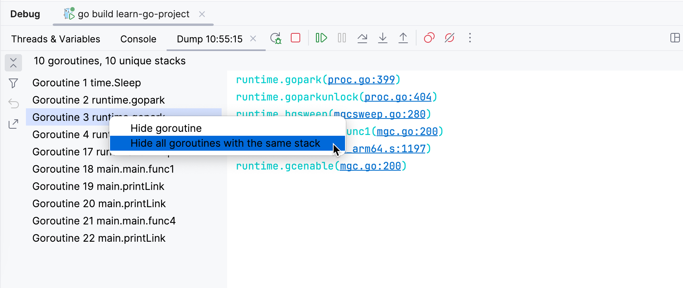Viewport: 683px width, 288px height.
Task: Click the go build run configuration icon
Action: [69, 14]
